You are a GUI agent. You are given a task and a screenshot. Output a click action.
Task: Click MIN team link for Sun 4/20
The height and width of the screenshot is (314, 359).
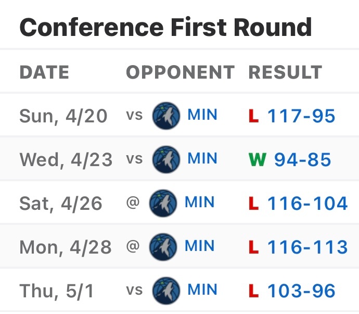tap(203, 115)
